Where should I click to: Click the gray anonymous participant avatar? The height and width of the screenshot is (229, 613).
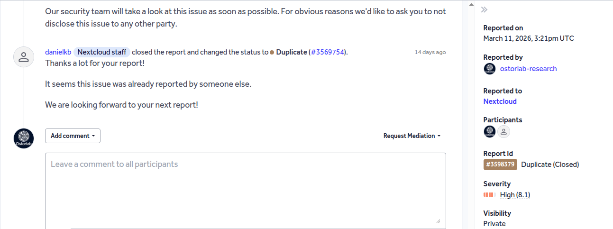(503, 131)
